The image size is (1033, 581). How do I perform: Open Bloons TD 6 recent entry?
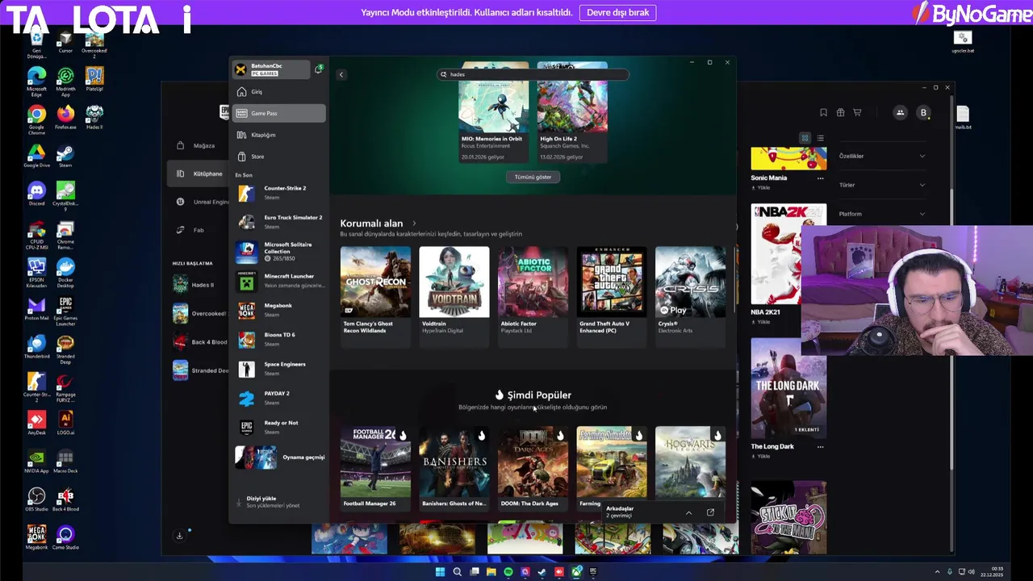coord(278,339)
